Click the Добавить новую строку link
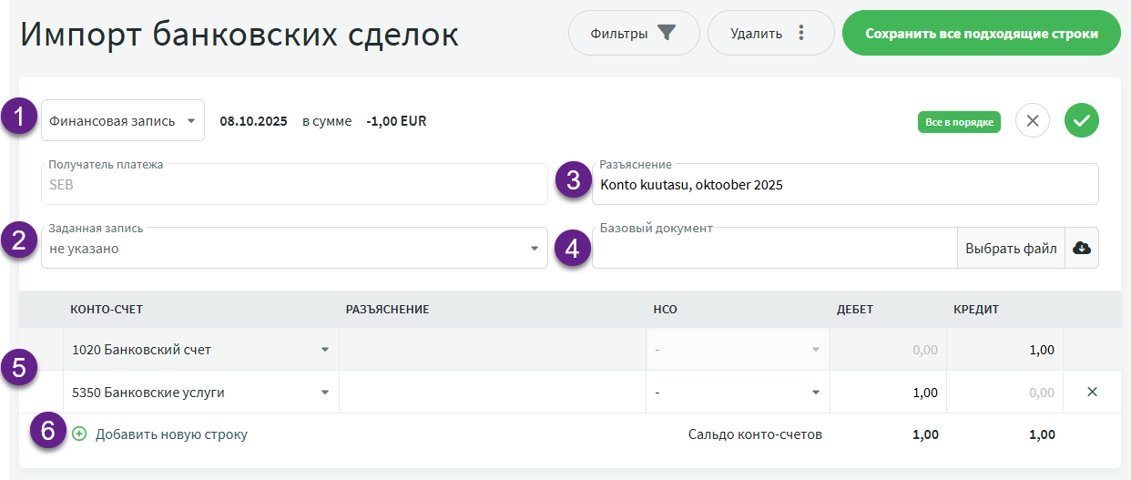 (171, 434)
